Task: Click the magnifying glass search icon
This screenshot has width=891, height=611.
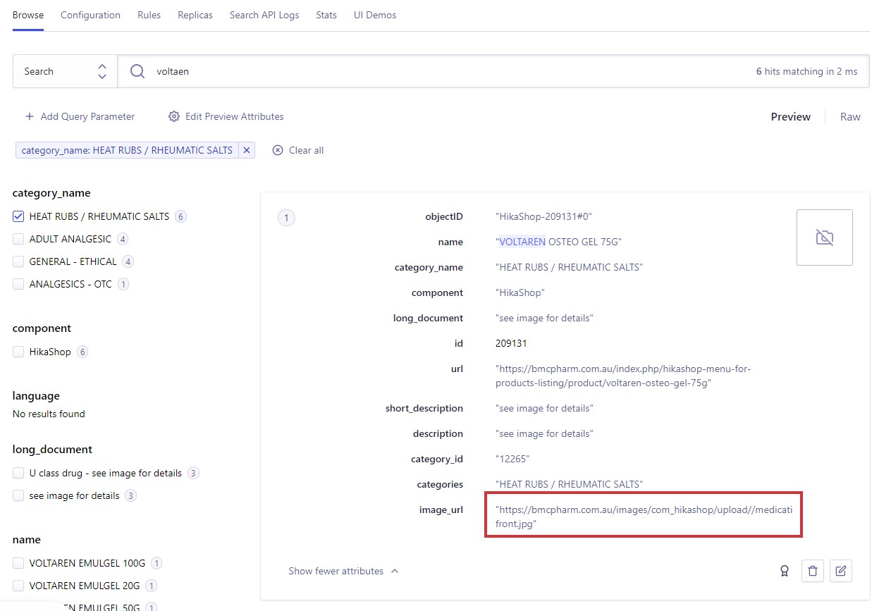Action: coord(137,71)
